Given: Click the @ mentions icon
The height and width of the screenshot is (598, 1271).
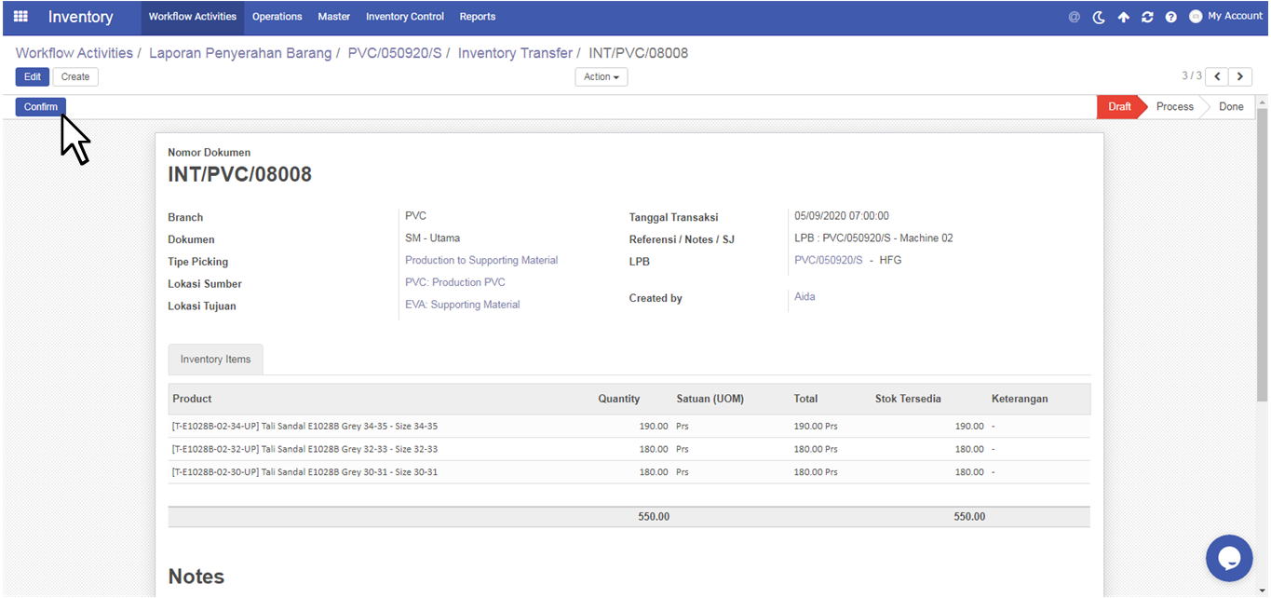Looking at the screenshot, I should [x=1074, y=17].
